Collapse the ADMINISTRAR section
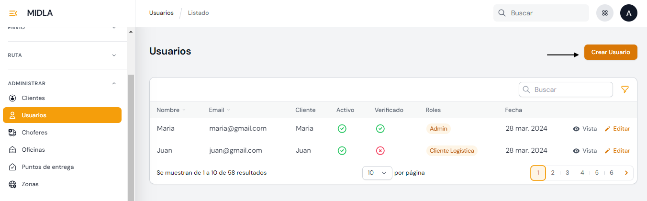Viewport: 647px width, 201px height. tap(114, 83)
